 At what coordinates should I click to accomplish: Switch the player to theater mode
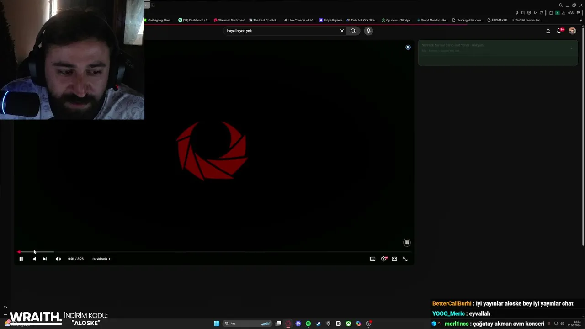coord(394,259)
